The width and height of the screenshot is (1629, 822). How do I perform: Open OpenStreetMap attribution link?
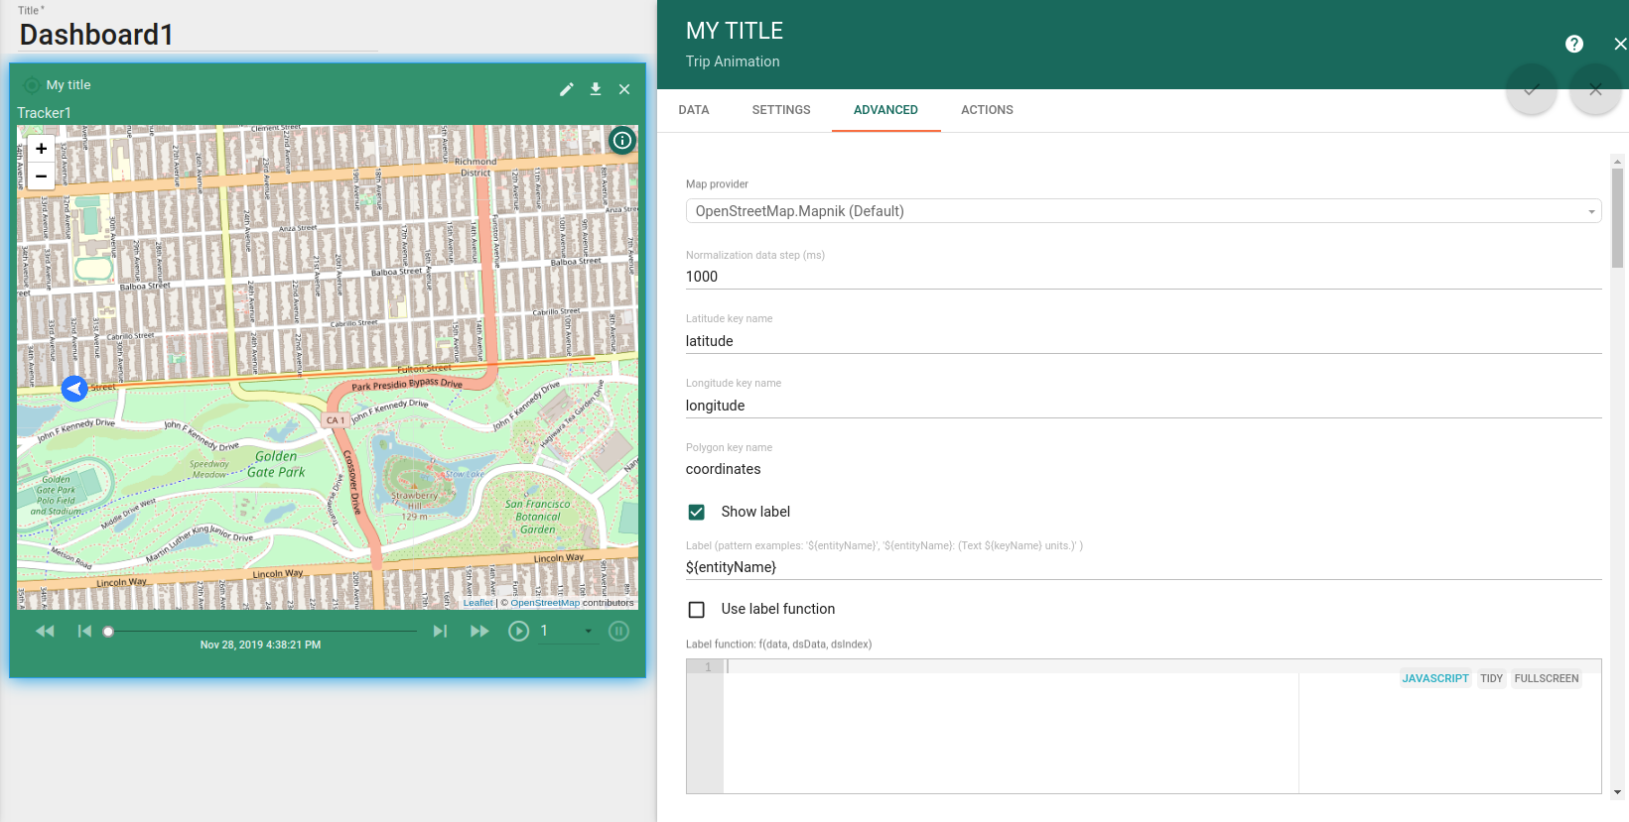pyautogui.click(x=545, y=603)
